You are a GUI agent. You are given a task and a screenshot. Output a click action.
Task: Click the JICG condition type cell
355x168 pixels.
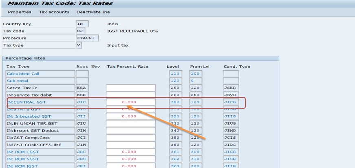231,102
